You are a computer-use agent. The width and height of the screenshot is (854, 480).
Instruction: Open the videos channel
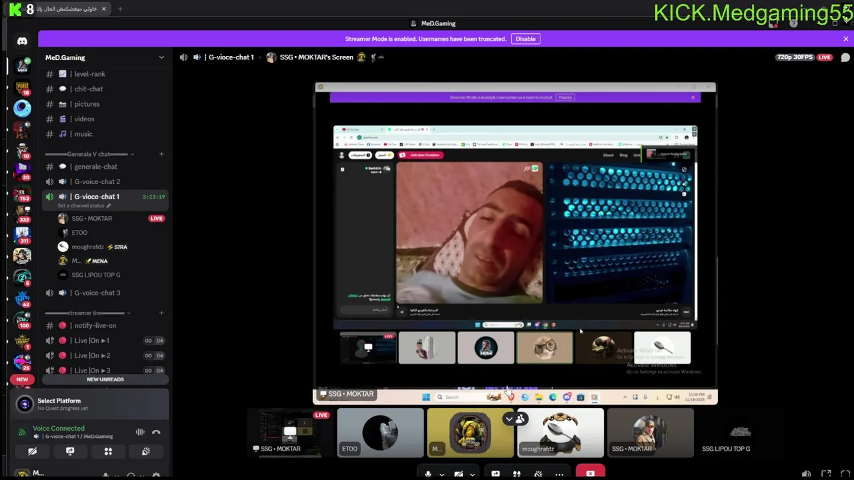(104, 119)
